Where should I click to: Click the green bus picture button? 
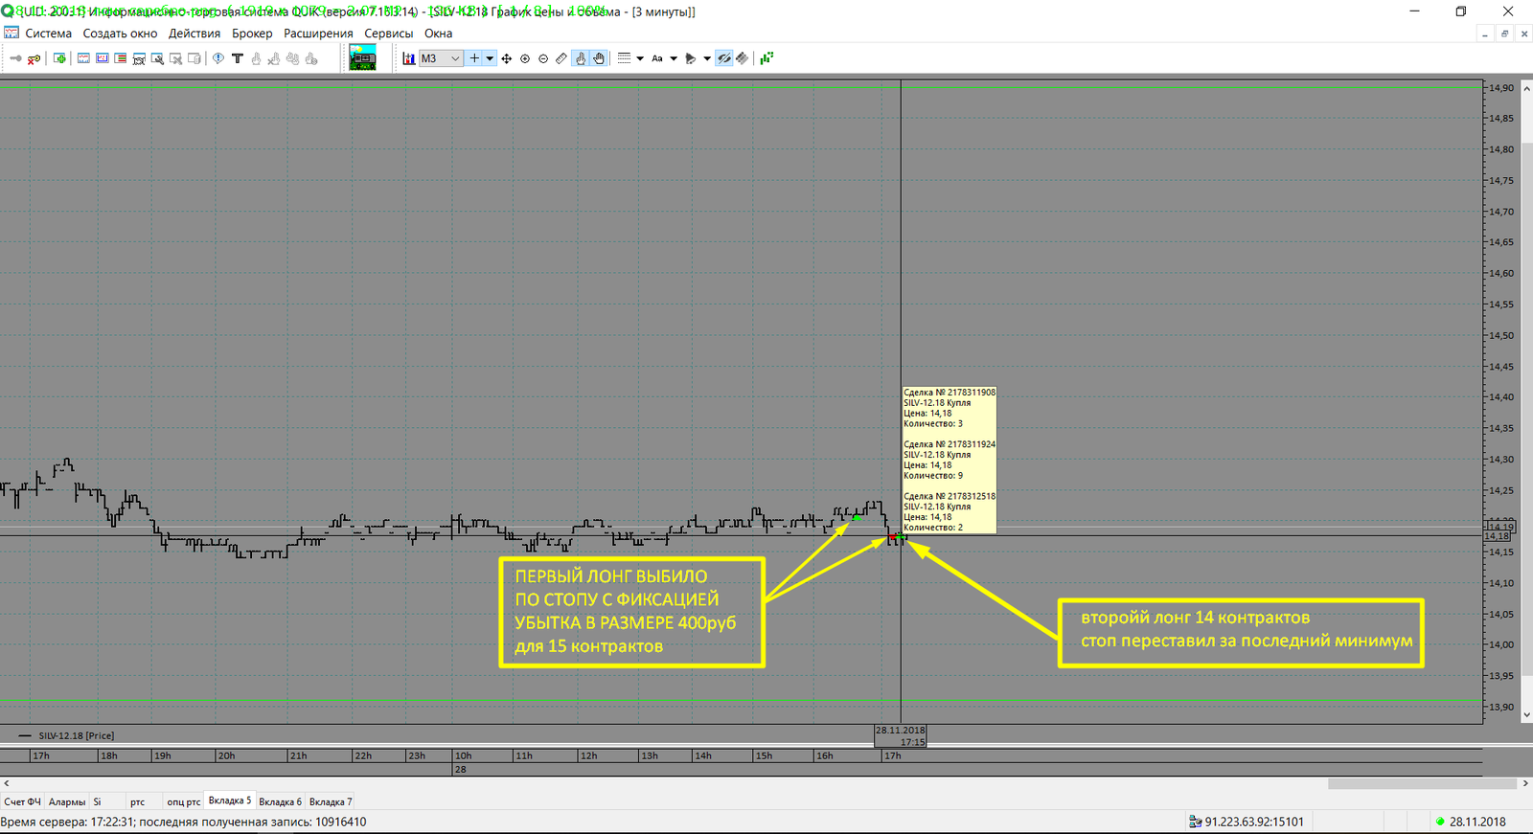point(363,58)
